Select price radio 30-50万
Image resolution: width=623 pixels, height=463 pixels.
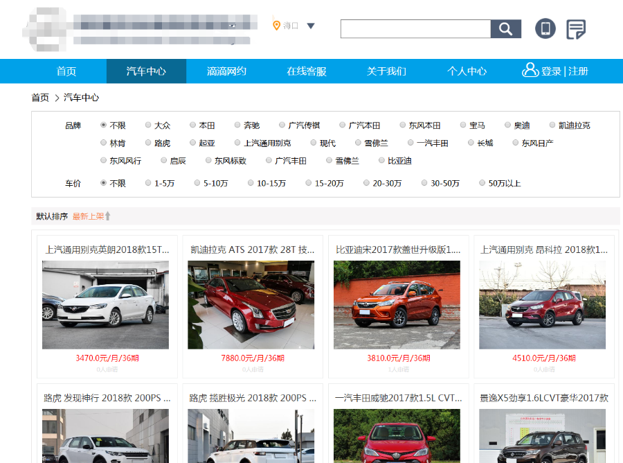click(x=424, y=183)
